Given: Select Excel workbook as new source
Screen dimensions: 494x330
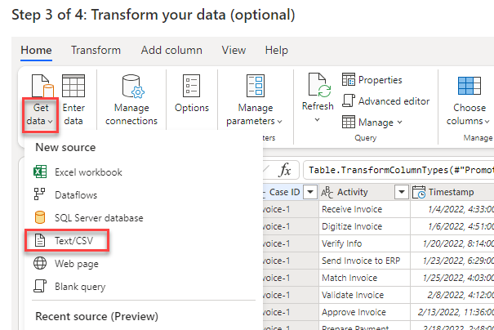Looking at the screenshot, I should (78, 172).
